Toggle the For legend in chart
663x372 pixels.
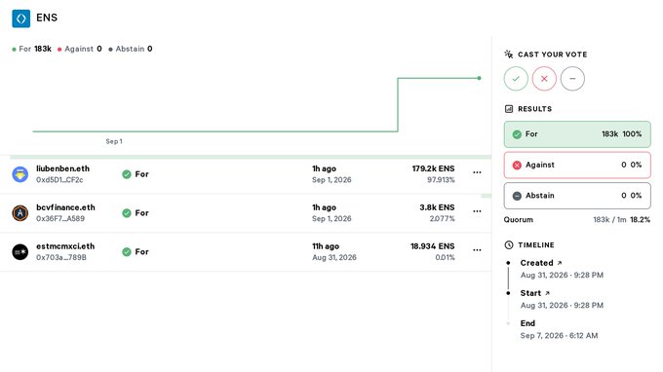click(32, 49)
